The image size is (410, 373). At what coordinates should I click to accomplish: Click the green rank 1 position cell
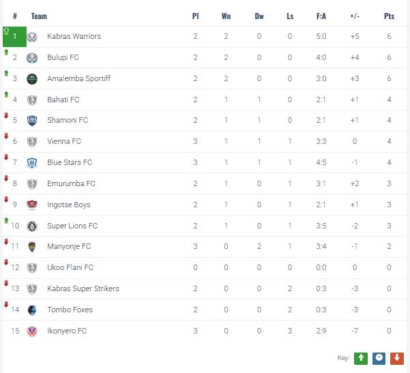pos(14,37)
